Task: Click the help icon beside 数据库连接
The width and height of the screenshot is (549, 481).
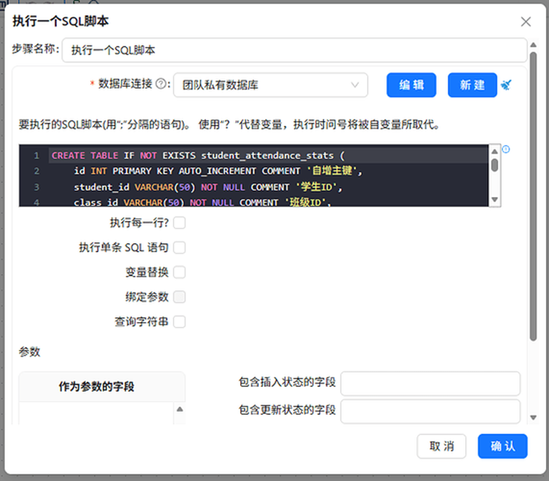Action: click(161, 84)
